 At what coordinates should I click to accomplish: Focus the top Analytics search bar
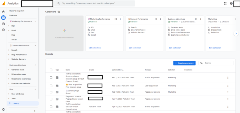coord(95,3)
